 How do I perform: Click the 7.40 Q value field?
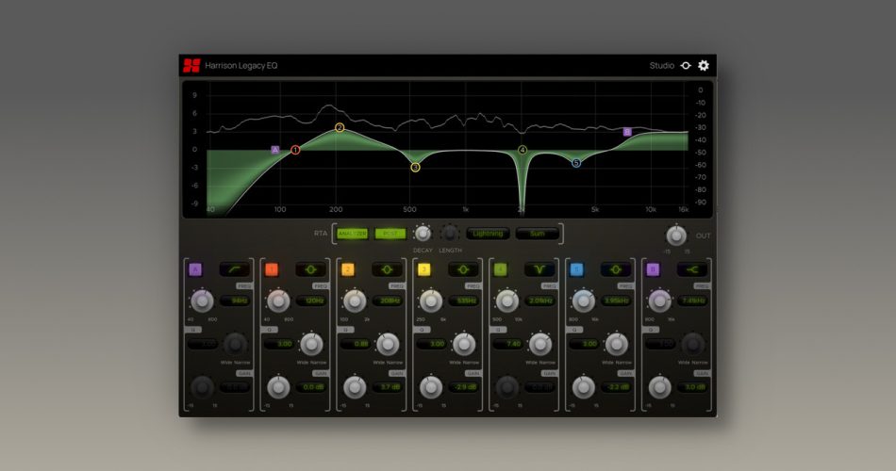pos(507,344)
